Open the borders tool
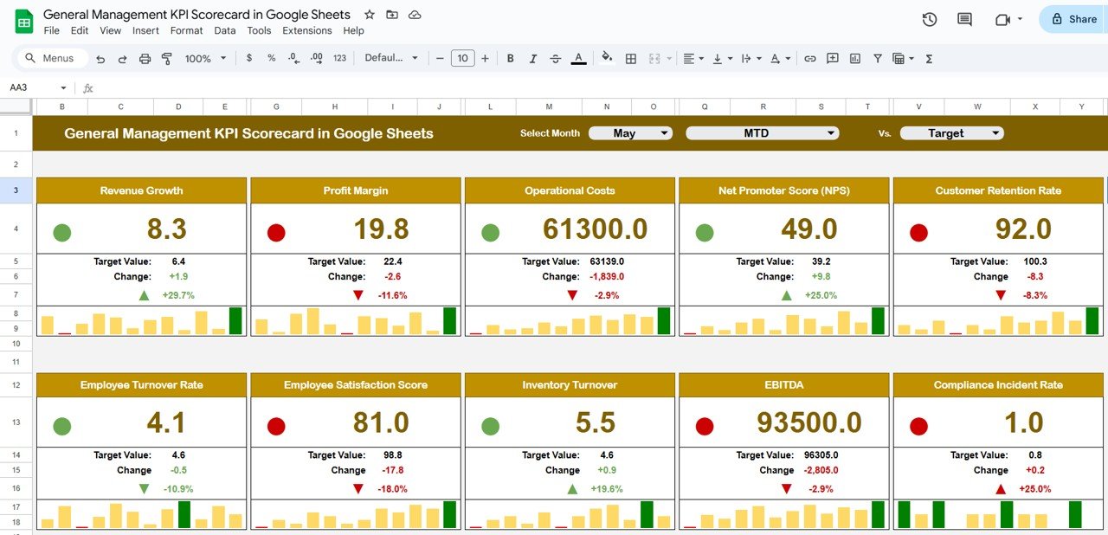 click(631, 59)
